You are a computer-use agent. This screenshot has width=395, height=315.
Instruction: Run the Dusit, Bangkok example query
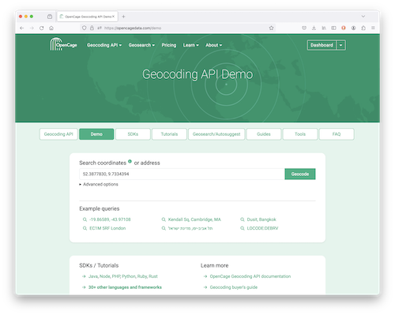[x=261, y=219]
